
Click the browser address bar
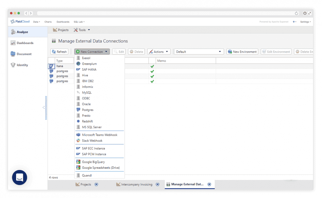click(x=164, y=13)
